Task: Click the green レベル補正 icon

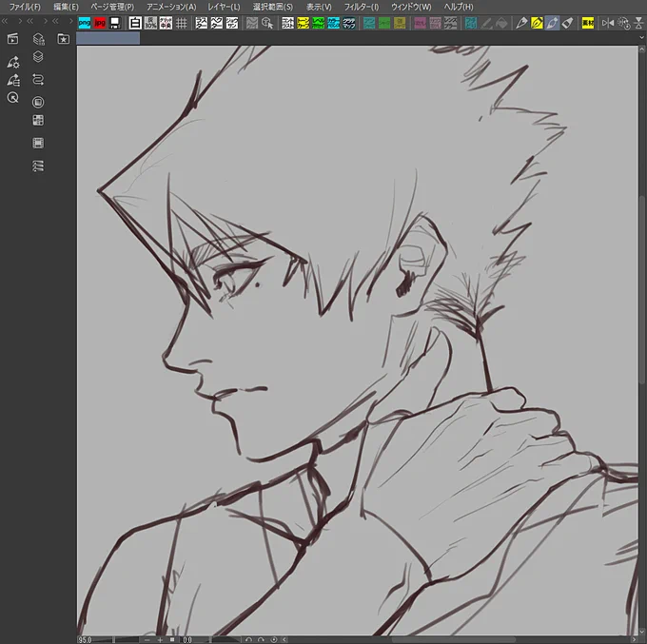Action: [318, 23]
